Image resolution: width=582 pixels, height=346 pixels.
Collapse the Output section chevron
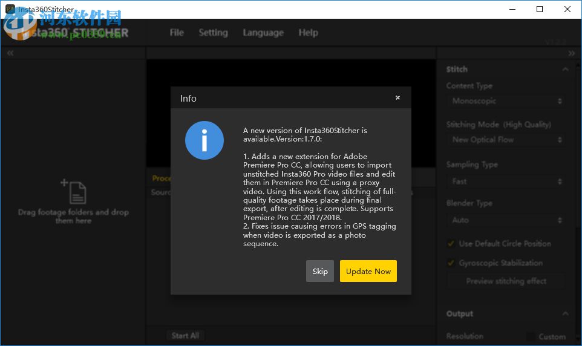tap(565, 314)
